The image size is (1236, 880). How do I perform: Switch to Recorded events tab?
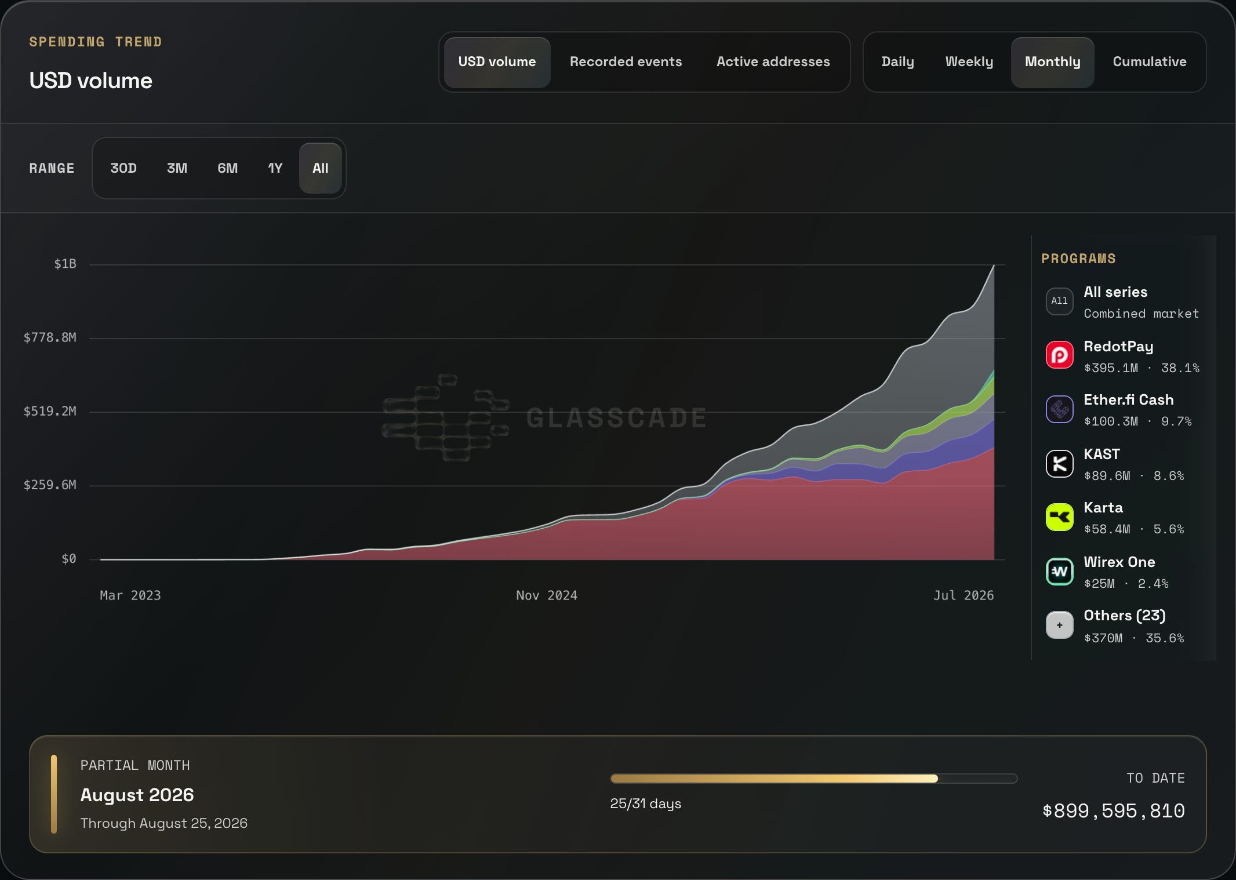point(626,62)
